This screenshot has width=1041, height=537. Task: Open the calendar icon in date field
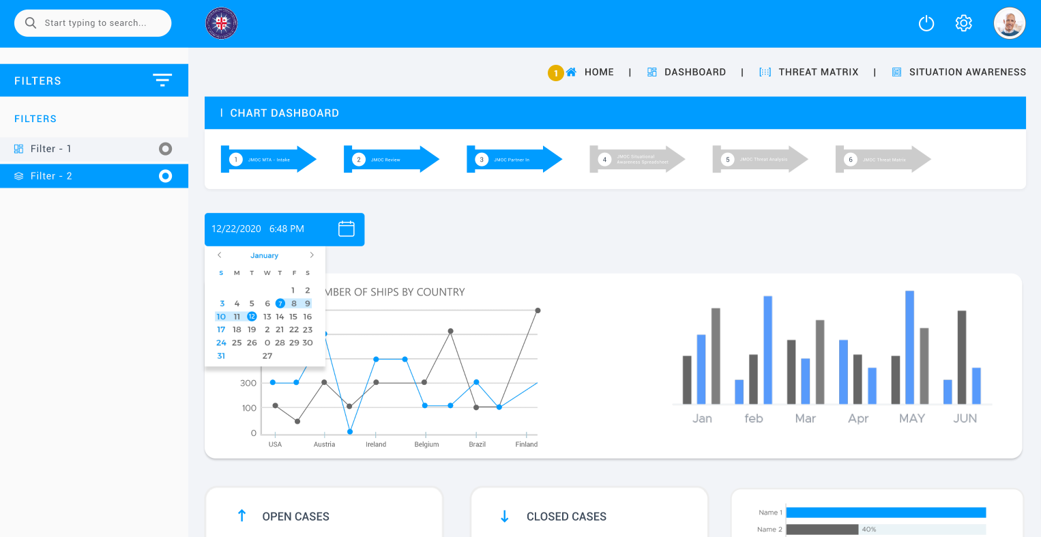coord(347,229)
